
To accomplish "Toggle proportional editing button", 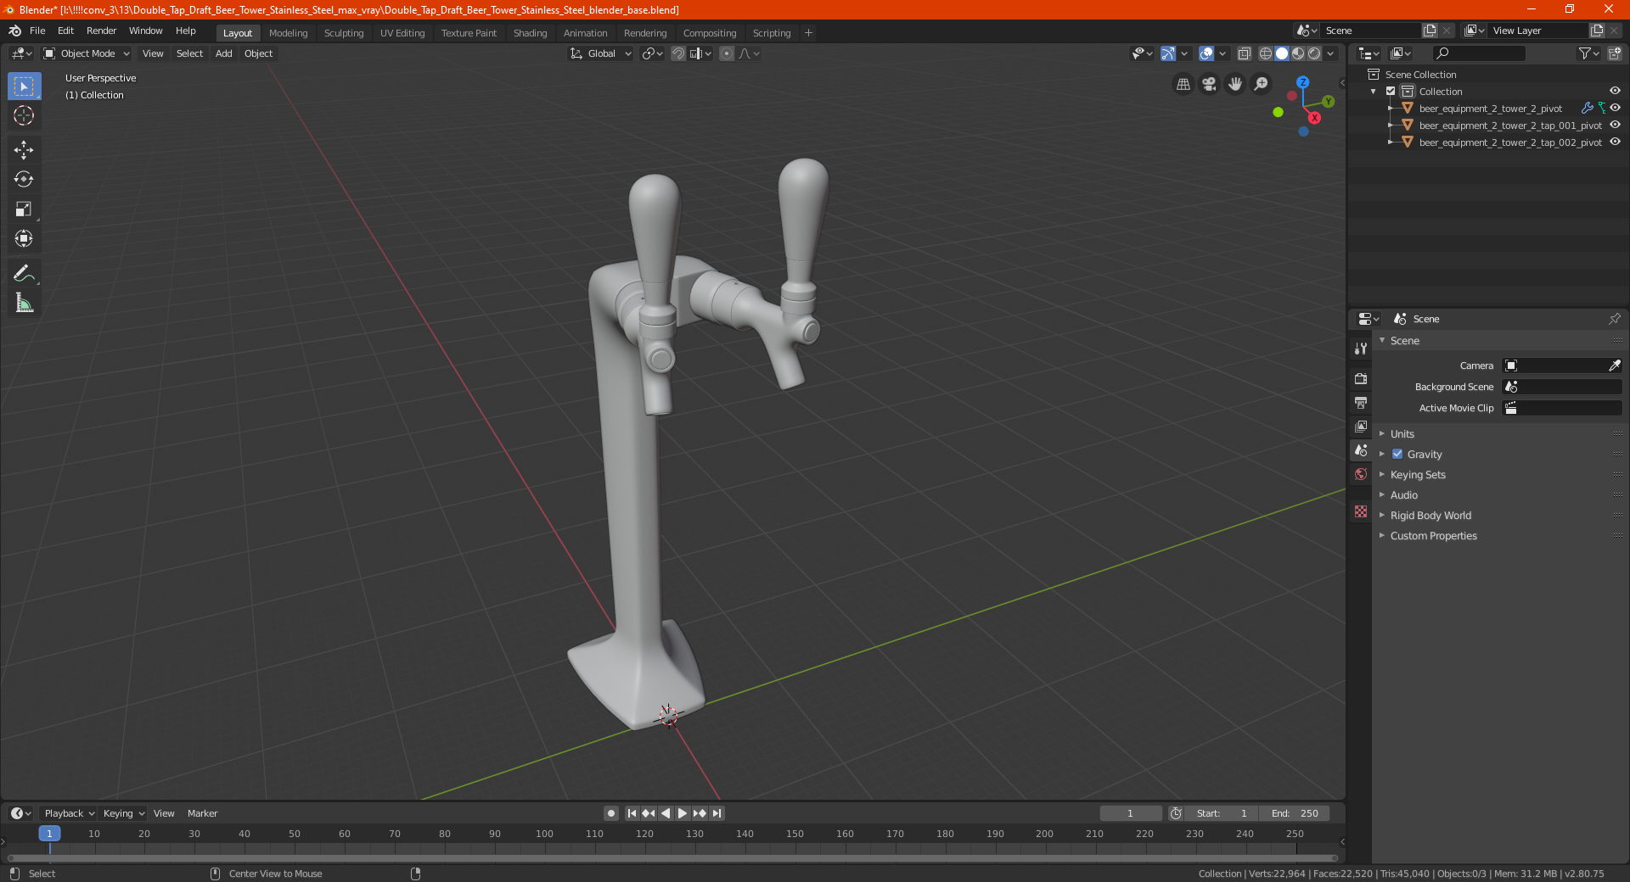I will [x=727, y=53].
